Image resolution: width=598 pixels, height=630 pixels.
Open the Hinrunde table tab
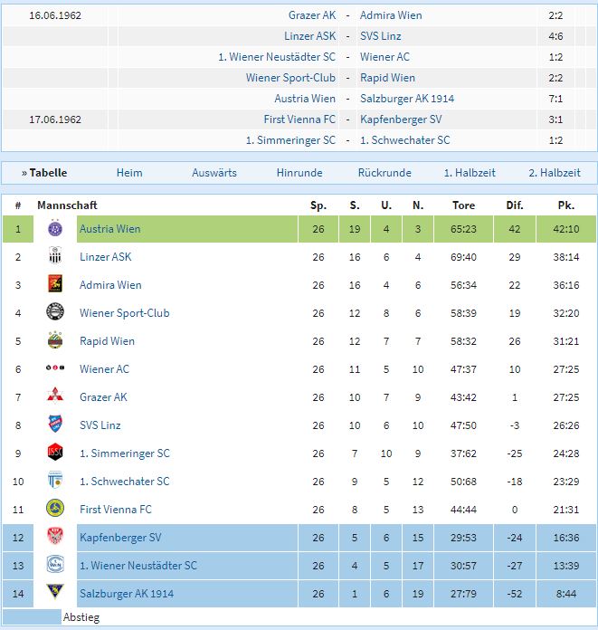pyautogui.click(x=299, y=173)
